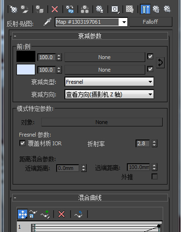
Task: Click the Make Material Copy icon
Action: point(70,9)
